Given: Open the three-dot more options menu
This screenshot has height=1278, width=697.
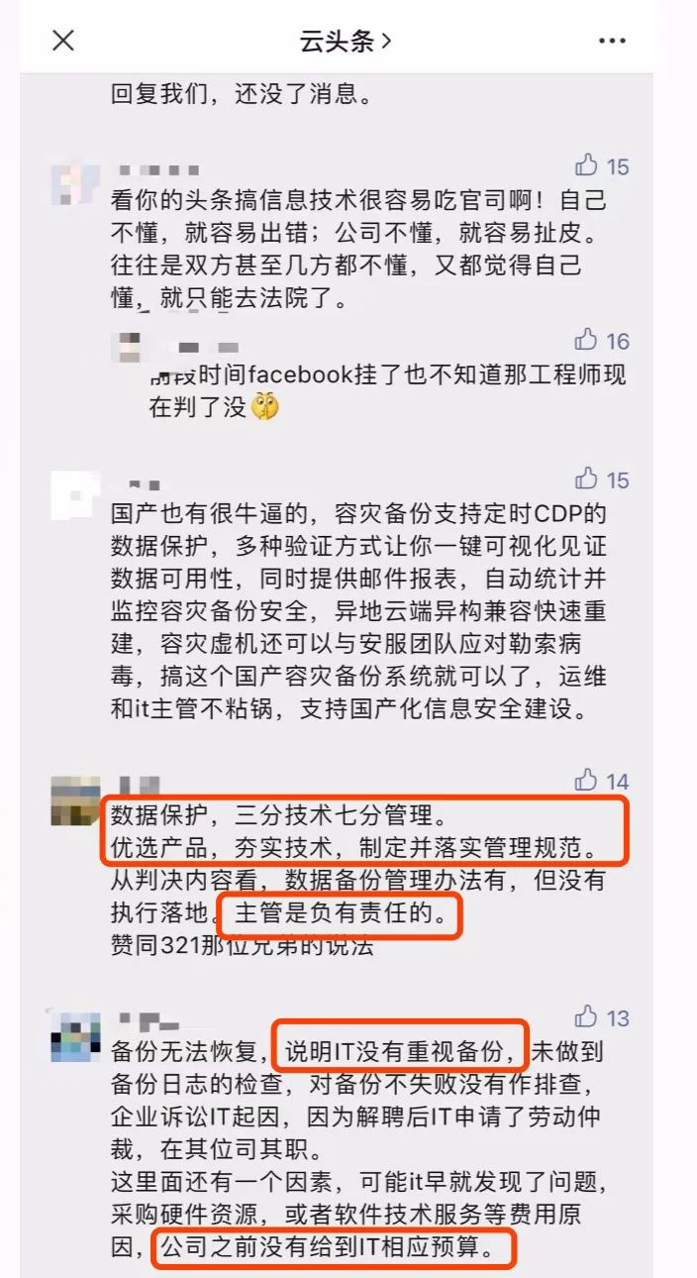Looking at the screenshot, I should (x=614, y=41).
